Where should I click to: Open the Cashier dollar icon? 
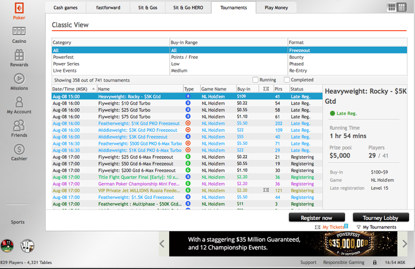(19, 149)
